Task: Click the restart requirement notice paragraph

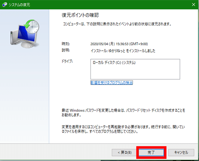Action: click(123, 129)
